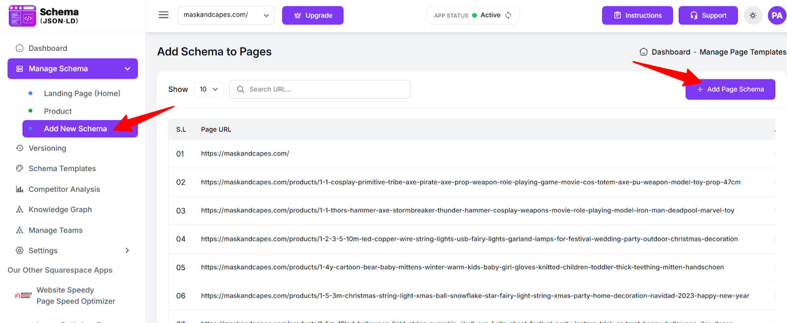Viewport: 787px width, 323px height.
Task: Open Schema Templates page
Action: 62,168
